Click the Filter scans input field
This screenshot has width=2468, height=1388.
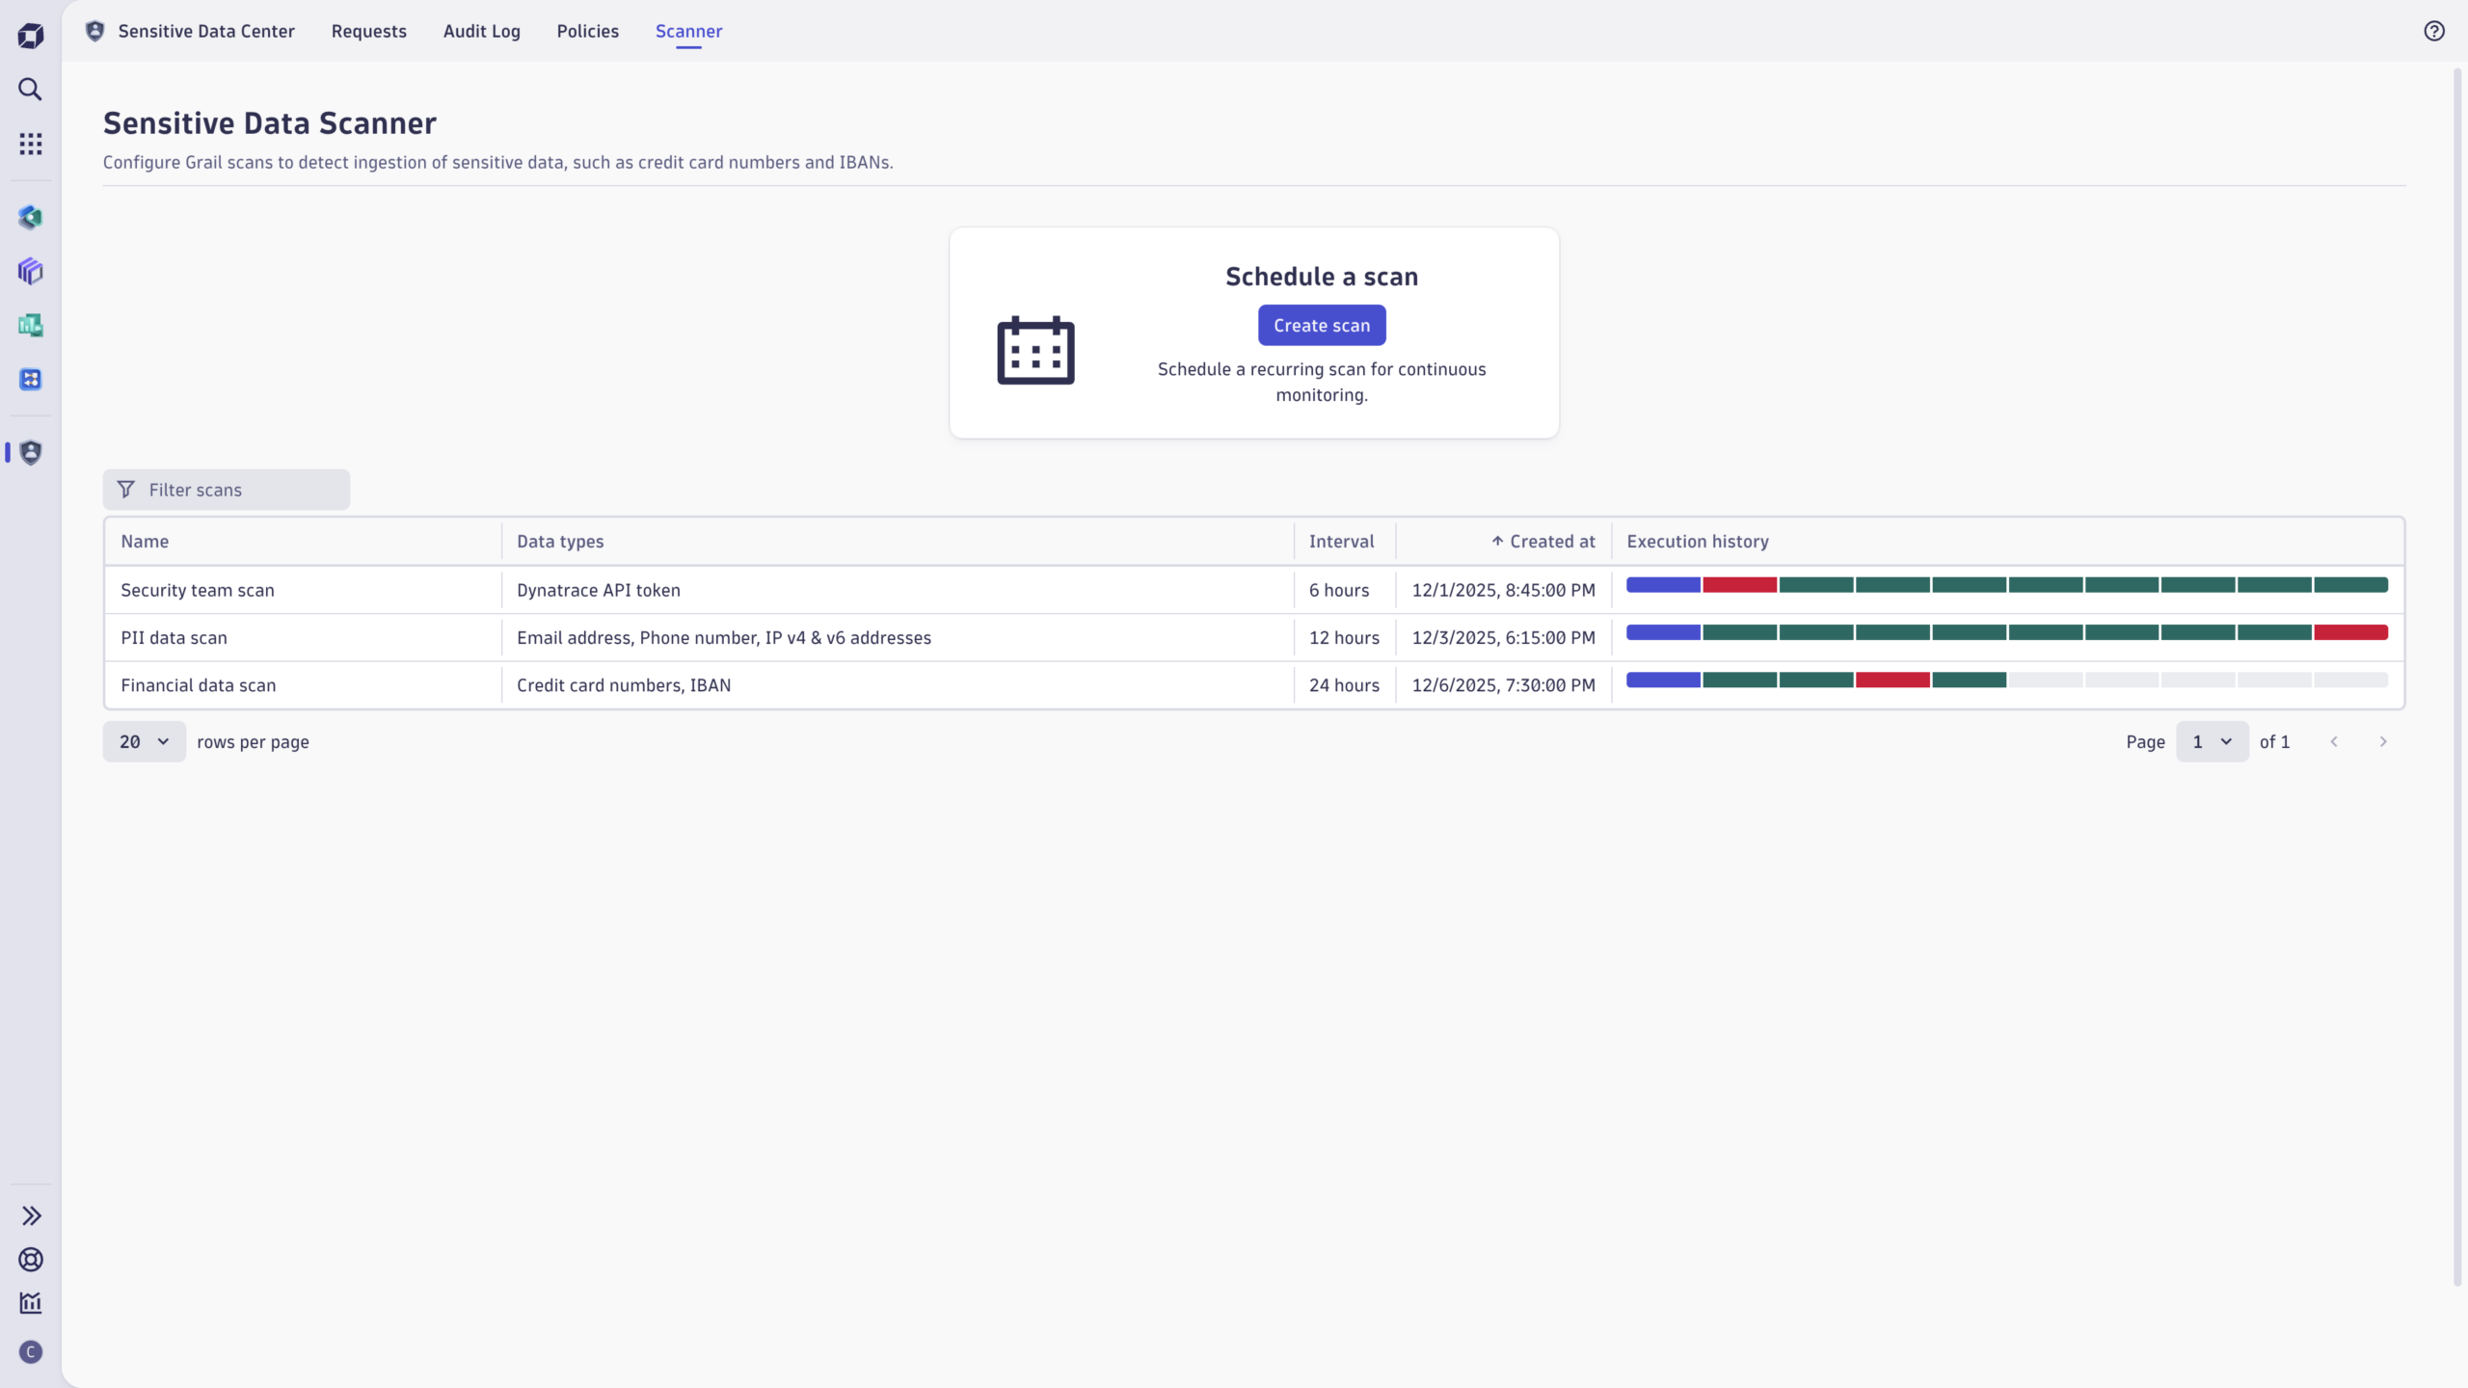227,490
